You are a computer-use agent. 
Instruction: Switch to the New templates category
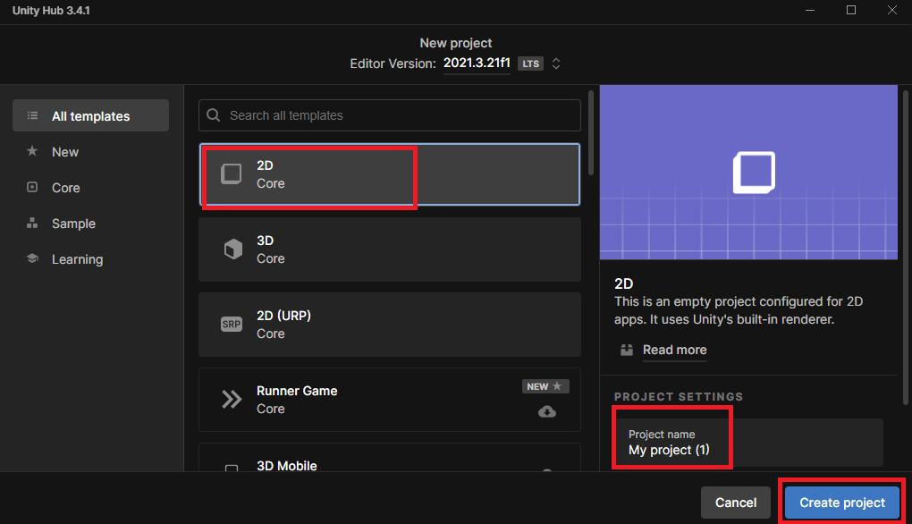point(65,152)
